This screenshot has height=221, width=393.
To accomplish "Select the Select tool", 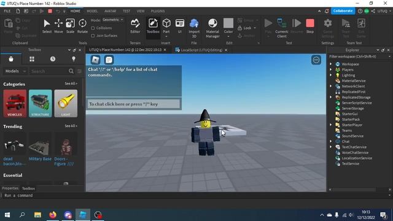I will (47, 26).
